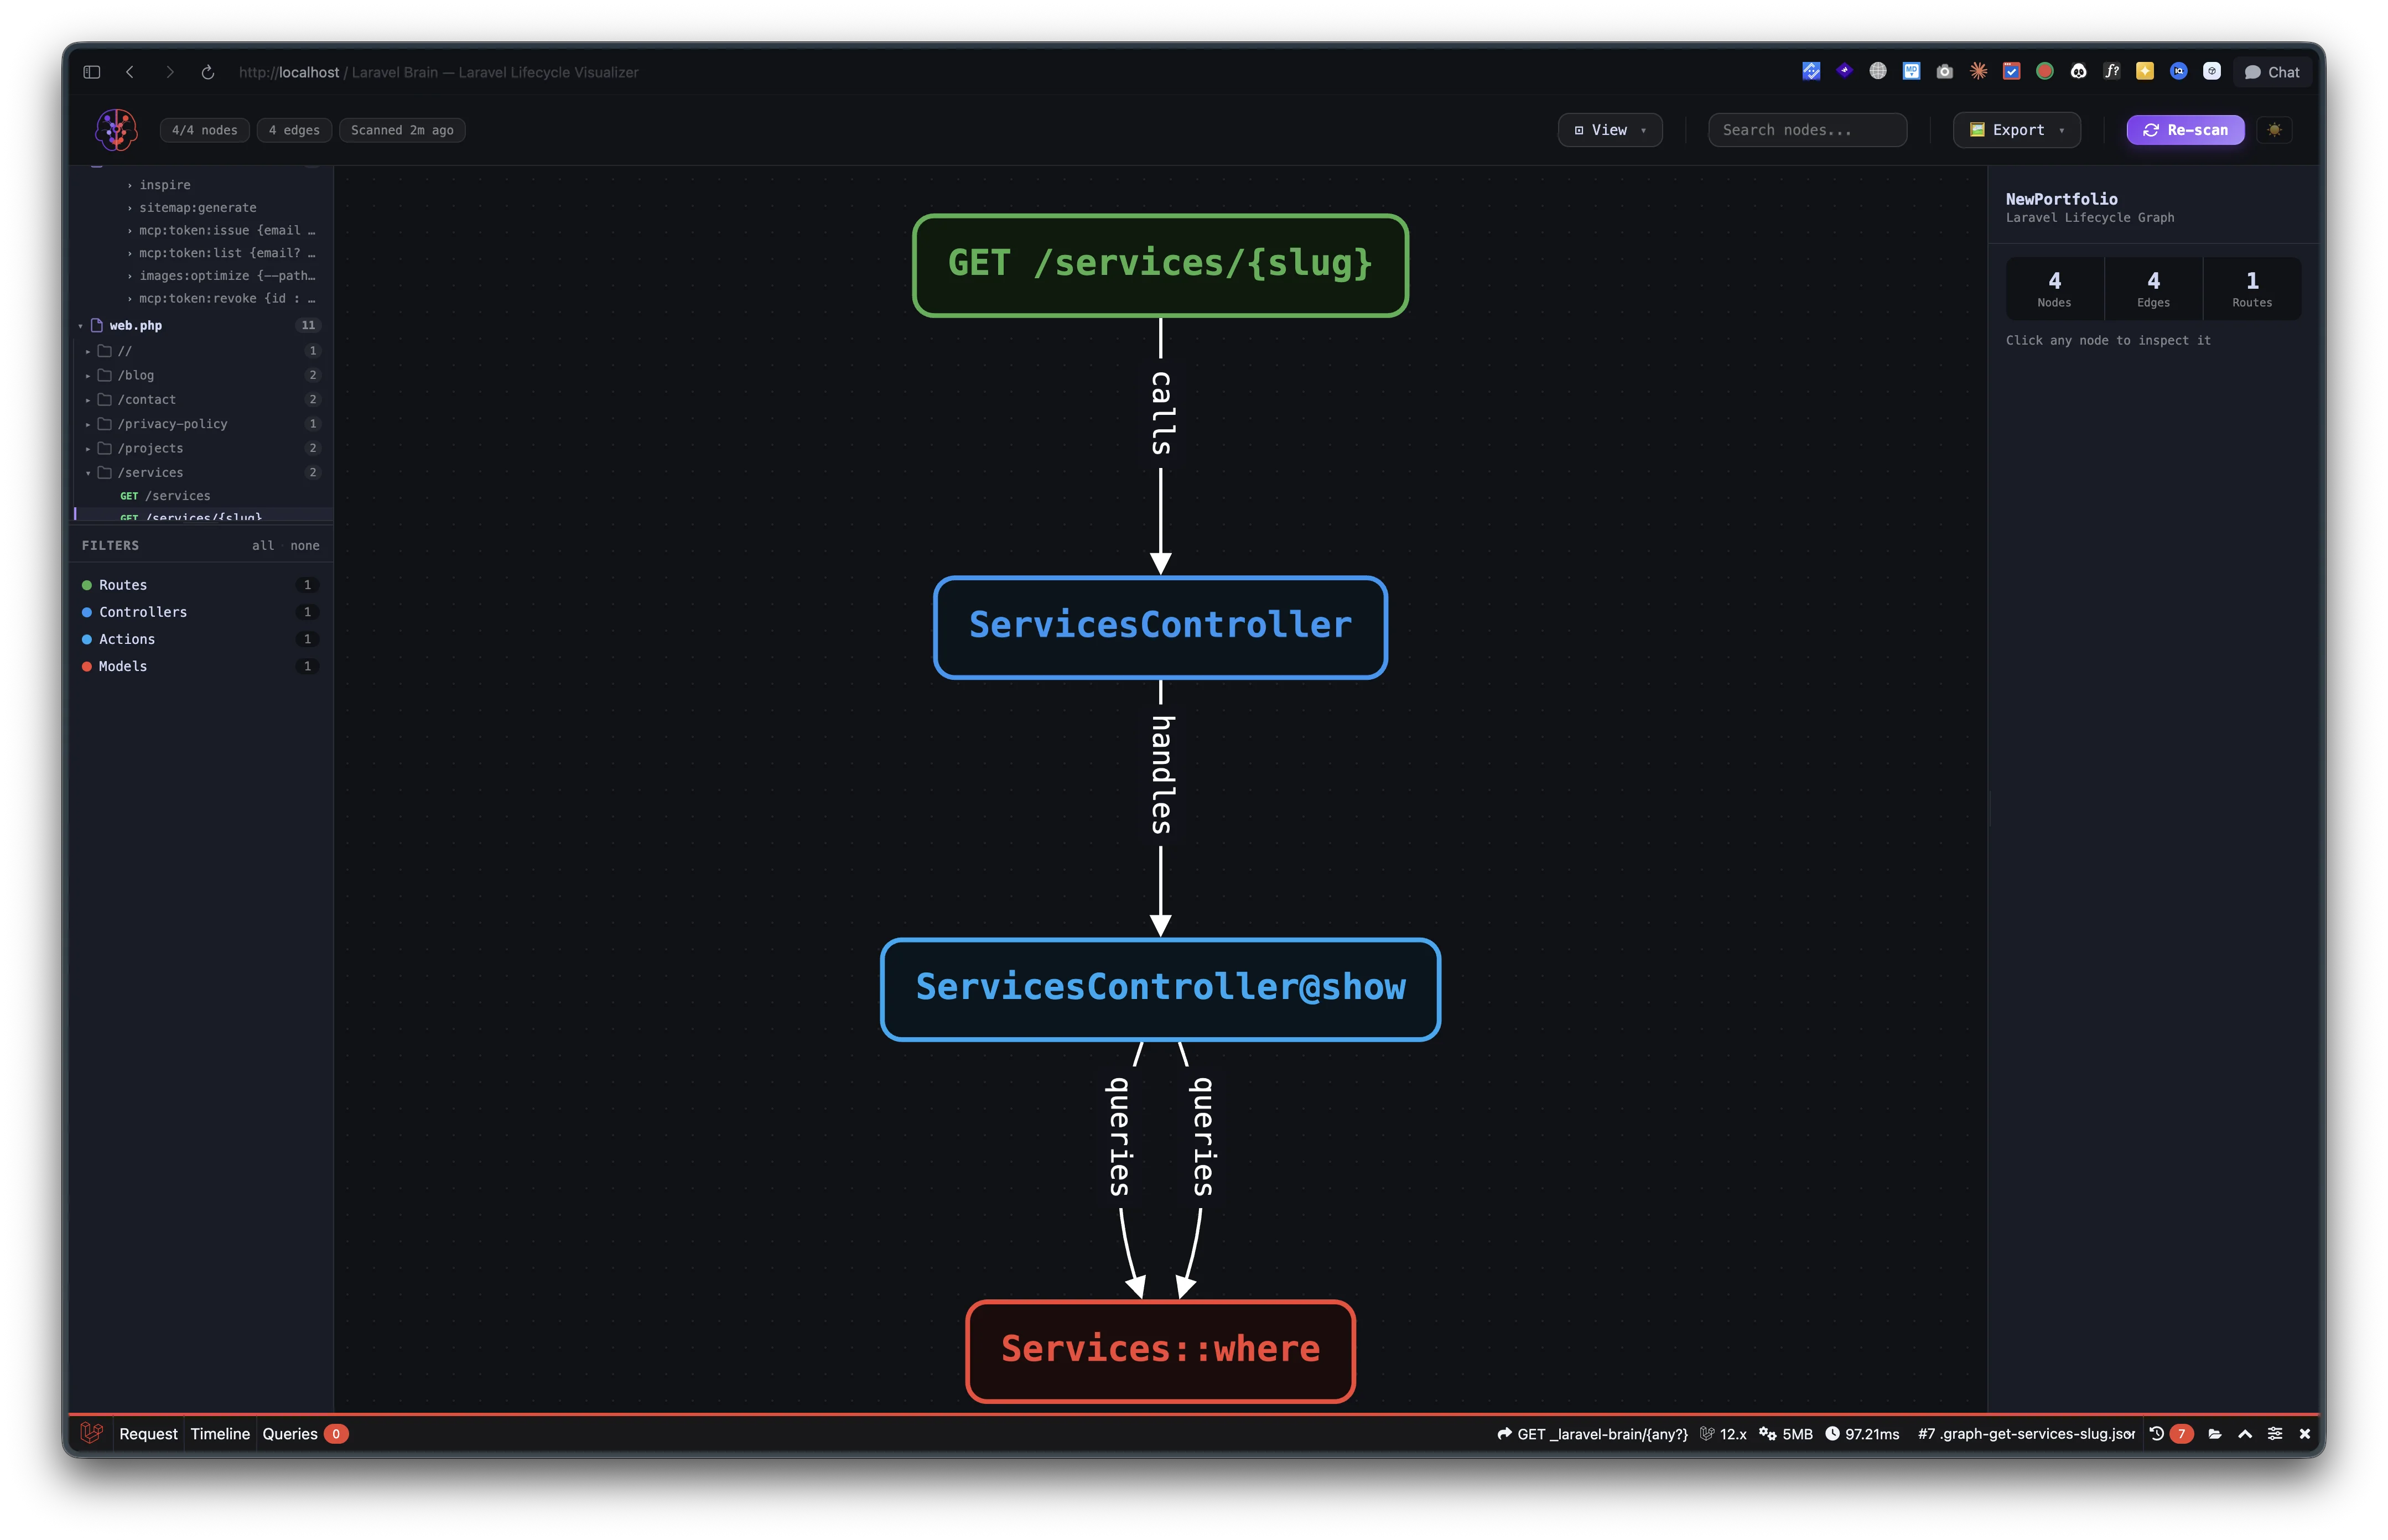Image resolution: width=2388 pixels, height=1540 pixels.
Task: Toggle the Models filter
Action: pos(200,666)
